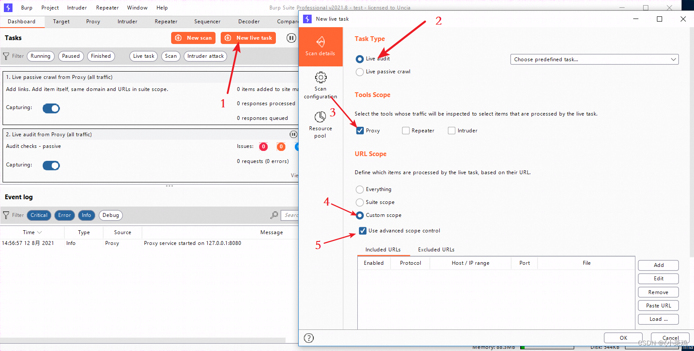Select the Everything URL scope option
The image size is (694, 351).
(360, 189)
